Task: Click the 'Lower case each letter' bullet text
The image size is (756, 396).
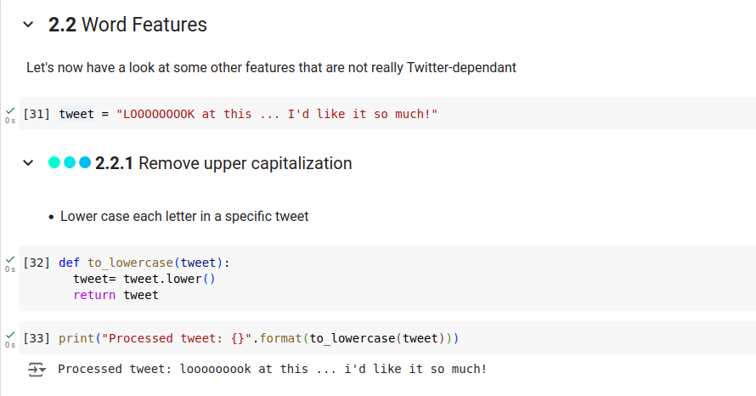Action: tap(184, 217)
